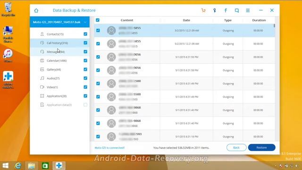Uncheck the Audio(27) checkbox

[85, 78]
